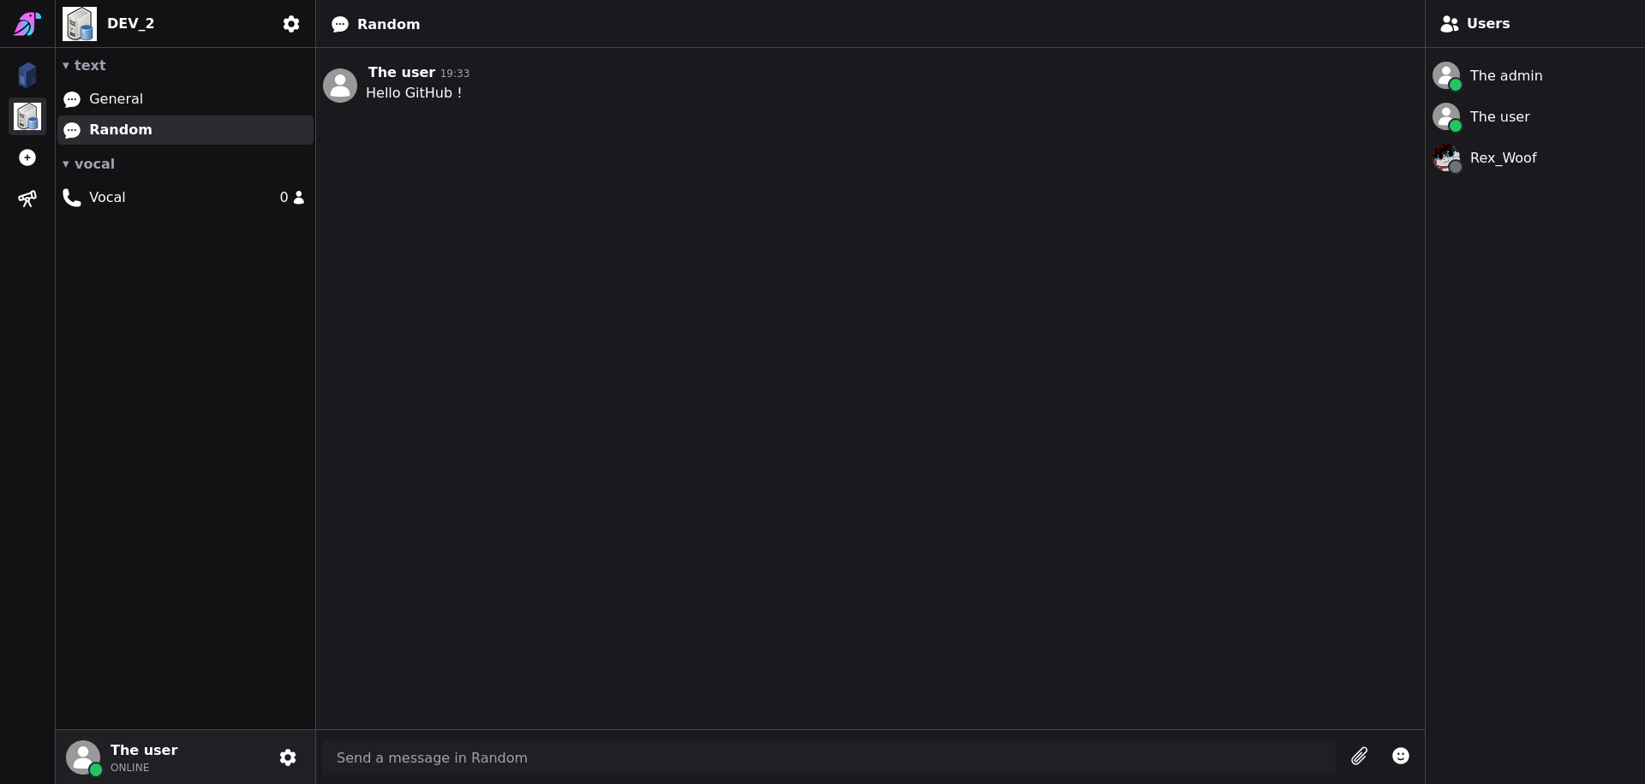Select the home server cube icon
The image size is (1645, 784).
(x=27, y=75)
